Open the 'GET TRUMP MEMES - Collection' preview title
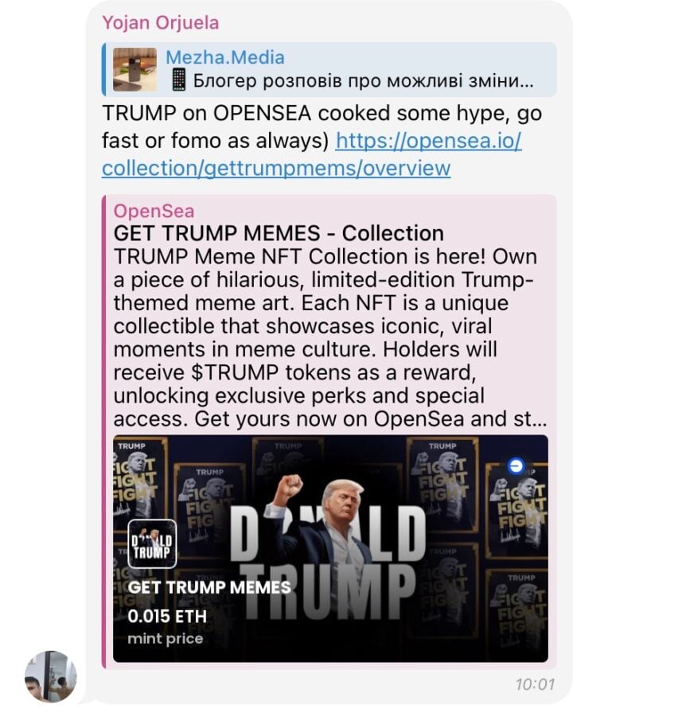The image size is (686, 716). [279, 233]
